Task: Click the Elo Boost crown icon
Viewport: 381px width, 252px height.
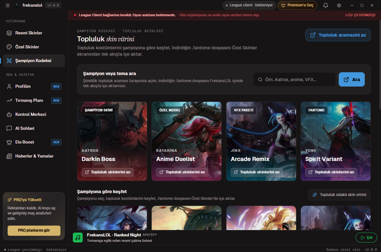Action: click(x=9, y=142)
